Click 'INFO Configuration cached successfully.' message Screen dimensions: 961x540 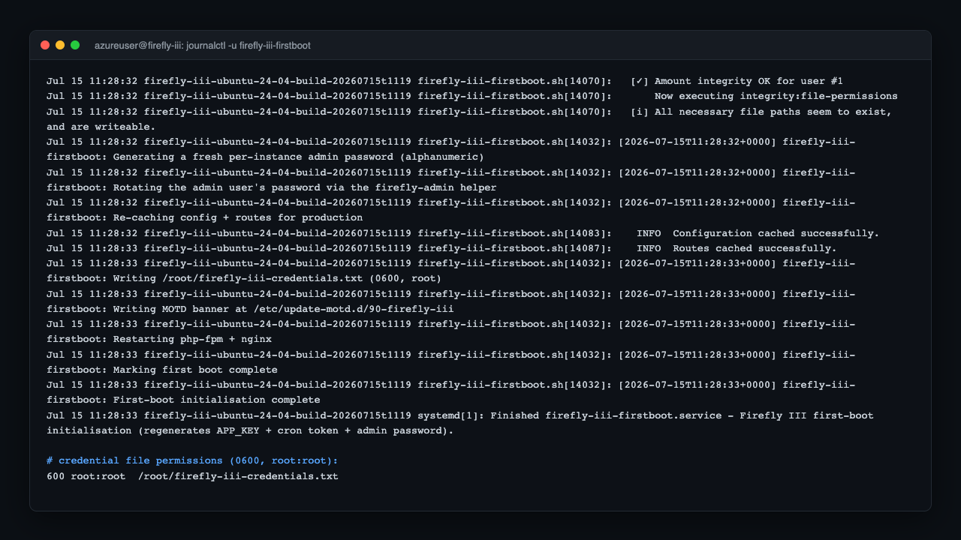point(758,232)
